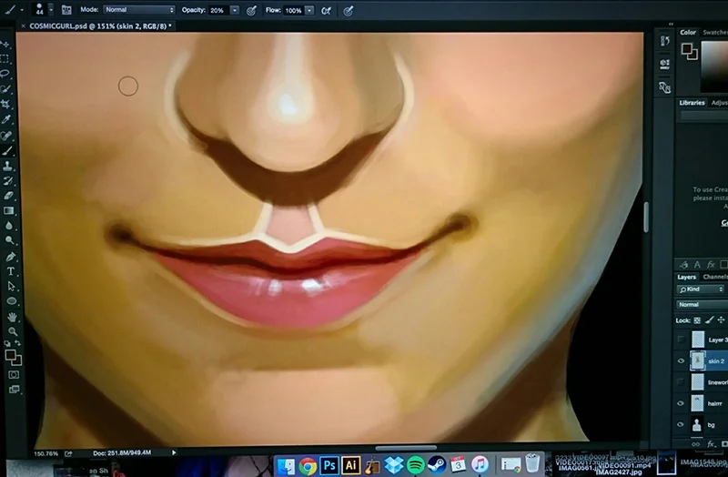Screen dimensions: 728x477
Task: Select the Rectangular Marquee tool
Action: tap(5, 59)
